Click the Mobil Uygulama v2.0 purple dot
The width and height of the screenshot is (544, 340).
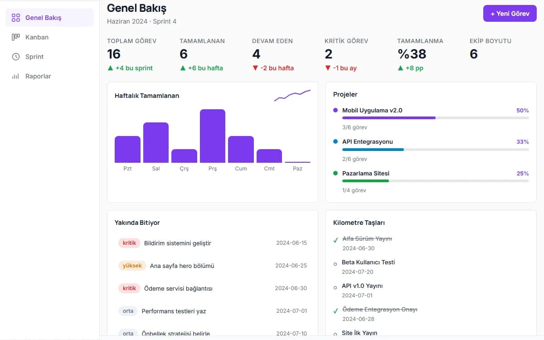coord(335,110)
